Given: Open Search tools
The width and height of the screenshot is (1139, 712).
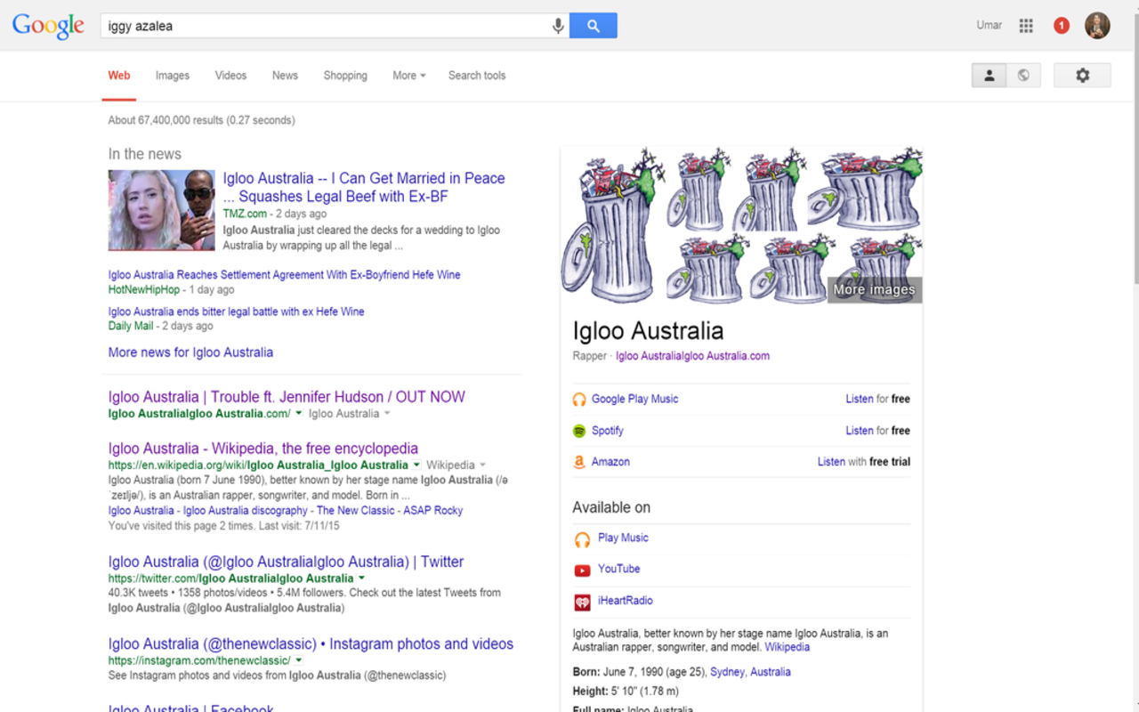Looking at the screenshot, I should [x=477, y=76].
